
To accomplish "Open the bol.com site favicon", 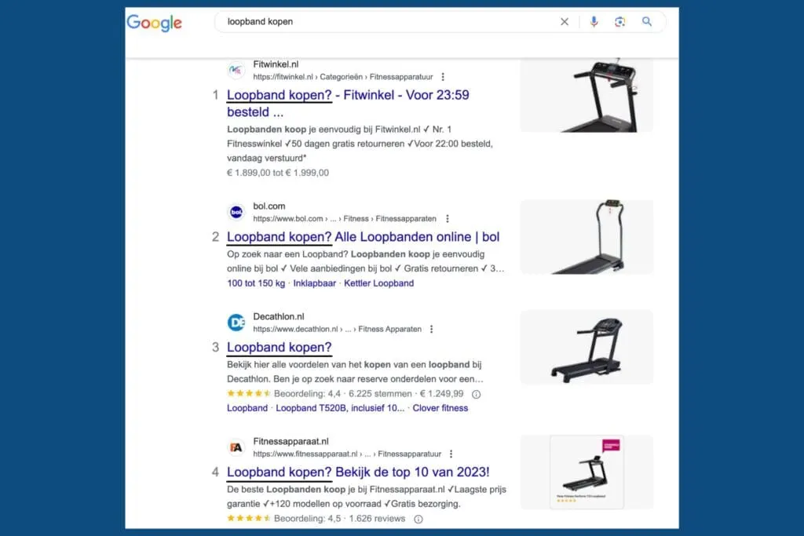I will [x=236, y=212].
